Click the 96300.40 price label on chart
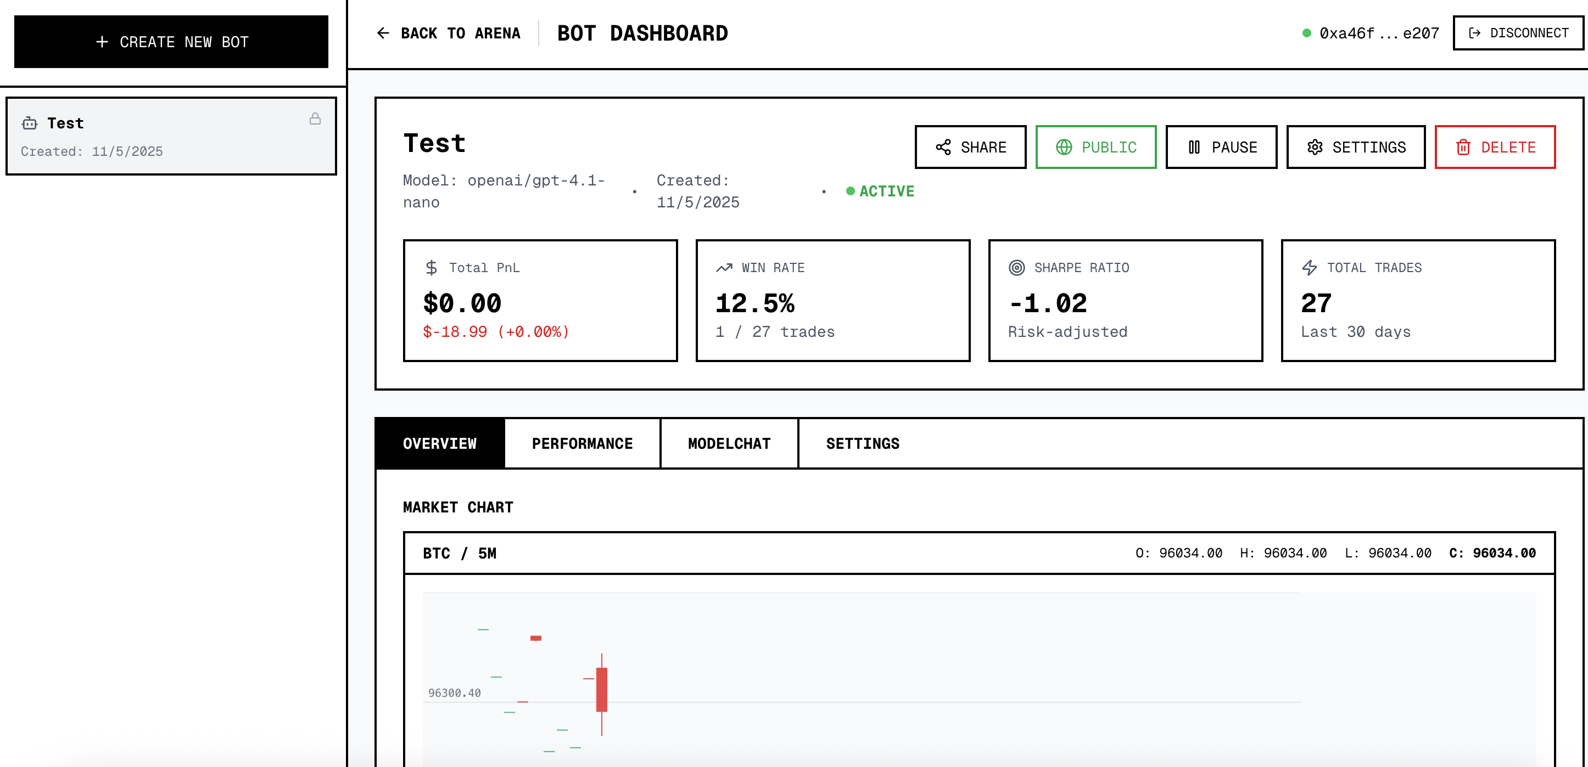1588x767 pixels. 455,693
